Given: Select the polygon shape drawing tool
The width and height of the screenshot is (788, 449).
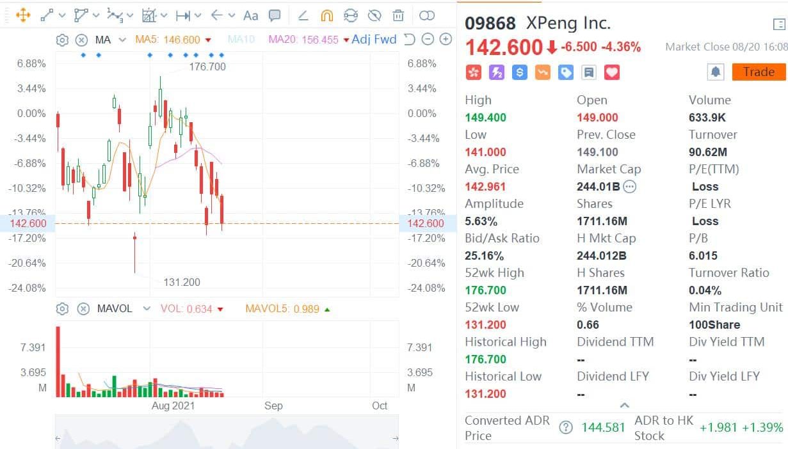Looking at the screenshot, I should 81,15.
